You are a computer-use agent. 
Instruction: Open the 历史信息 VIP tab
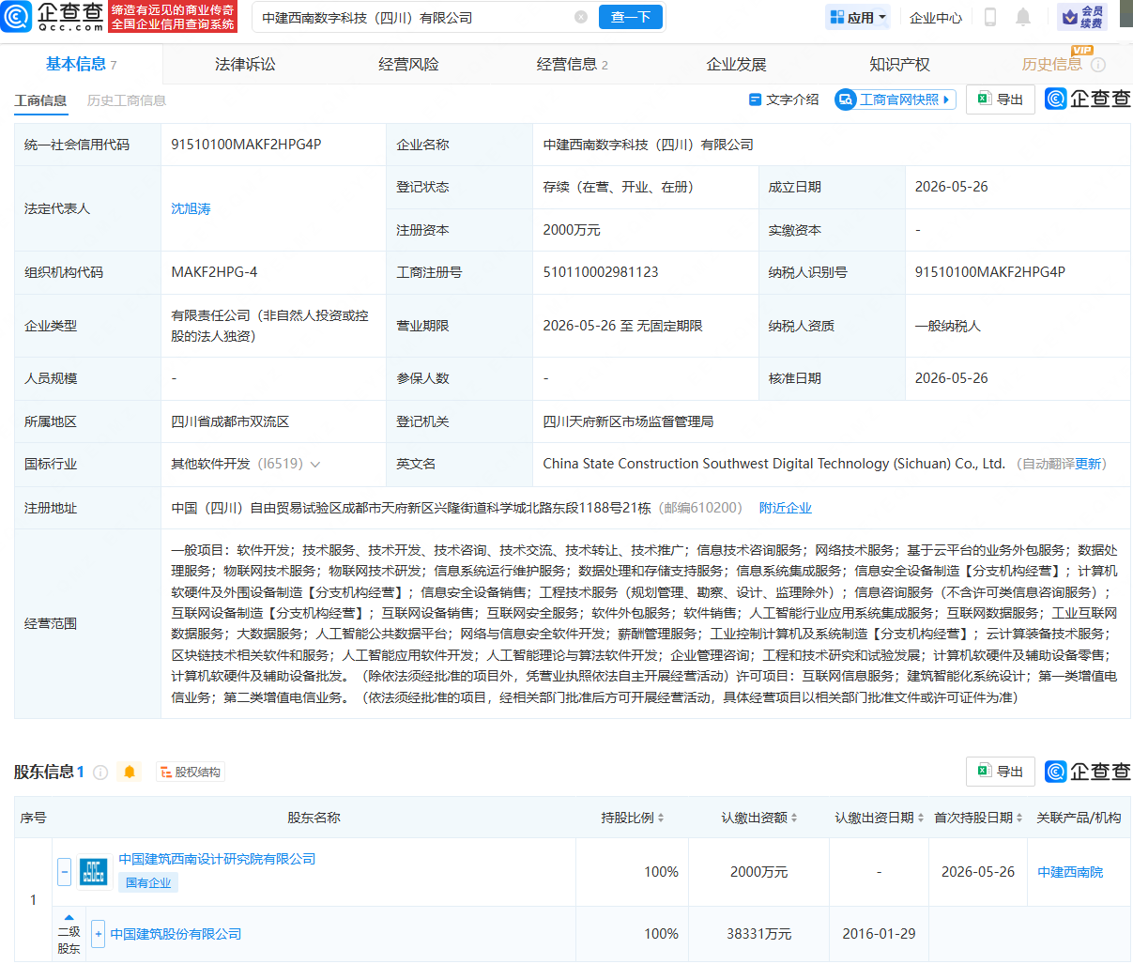1051,64
